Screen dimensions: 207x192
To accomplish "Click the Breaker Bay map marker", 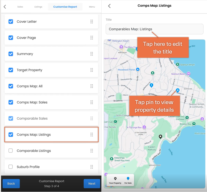I will click(194, 124).
